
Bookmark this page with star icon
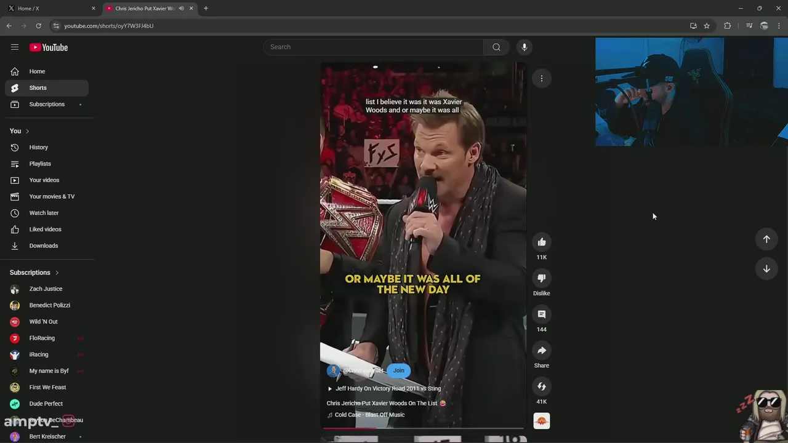pos(707,26)
